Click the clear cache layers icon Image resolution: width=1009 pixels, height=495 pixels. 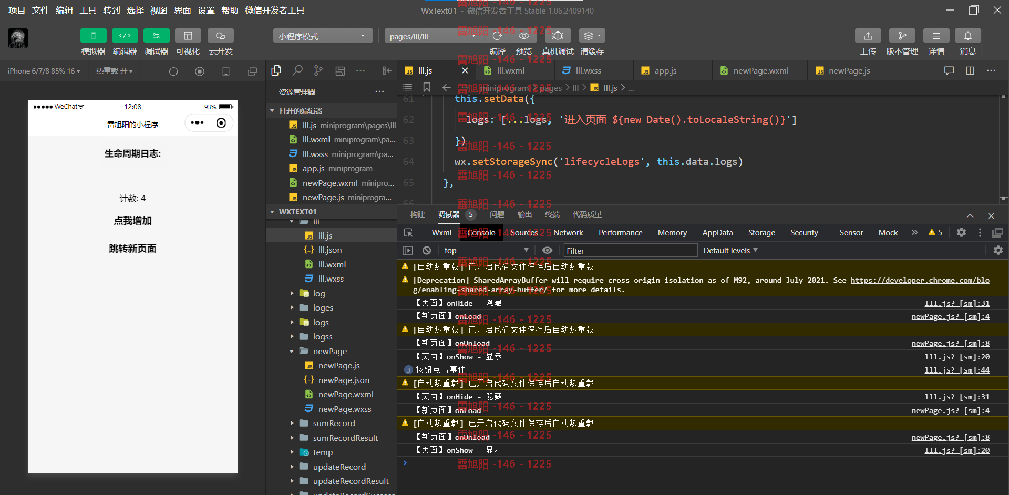[x=592, y=36]
